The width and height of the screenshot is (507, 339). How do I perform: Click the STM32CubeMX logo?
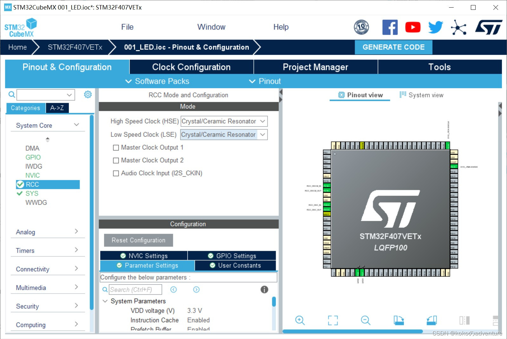[21, 28]
